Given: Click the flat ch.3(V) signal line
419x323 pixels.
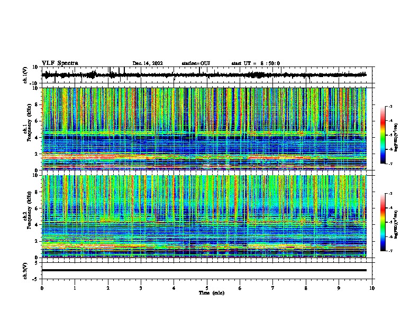Looking at the screenshot, I should coord(204,270).
